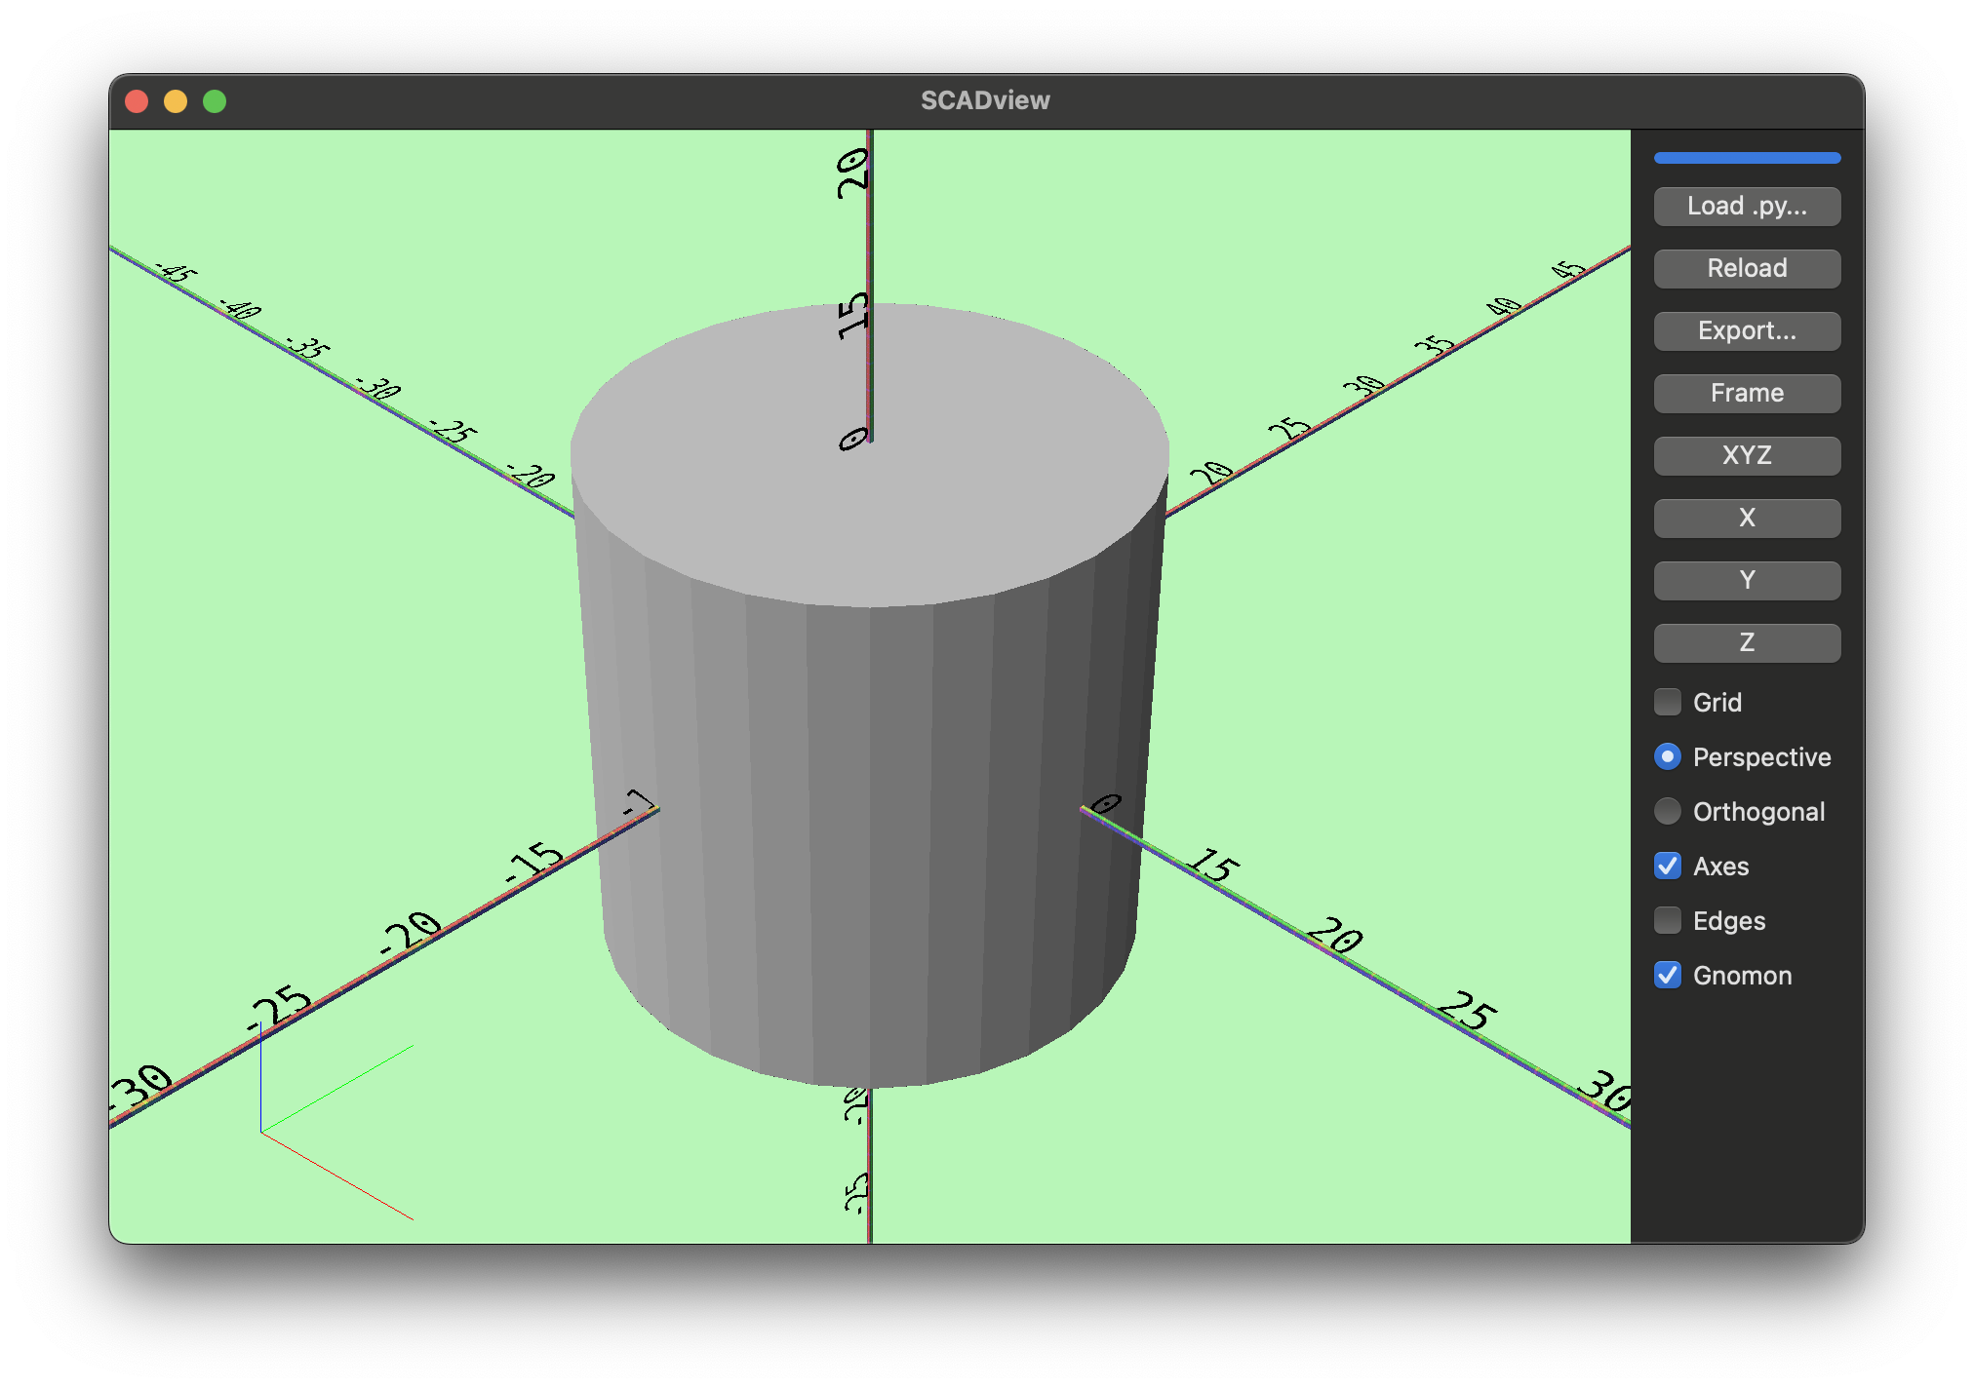1974x1388 pixels.
Task: Click the blue progress bar above Load button
Action: [1746, 157]
